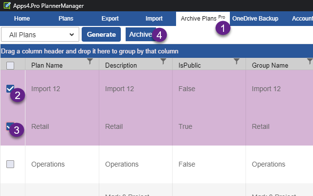313x196 pixels.
Task: Open the Group Name column filter
Action: pos(309,61)
